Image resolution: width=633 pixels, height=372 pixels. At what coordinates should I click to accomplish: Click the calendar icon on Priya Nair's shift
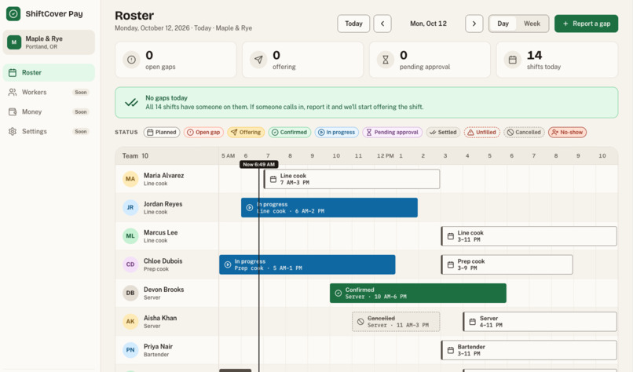(x=451, y=350)
